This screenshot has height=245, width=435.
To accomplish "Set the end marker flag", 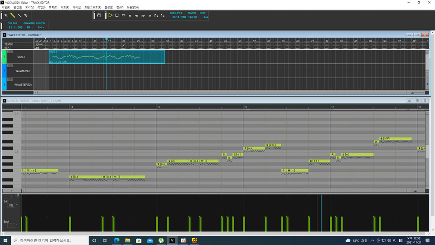I will click(163, 15).
